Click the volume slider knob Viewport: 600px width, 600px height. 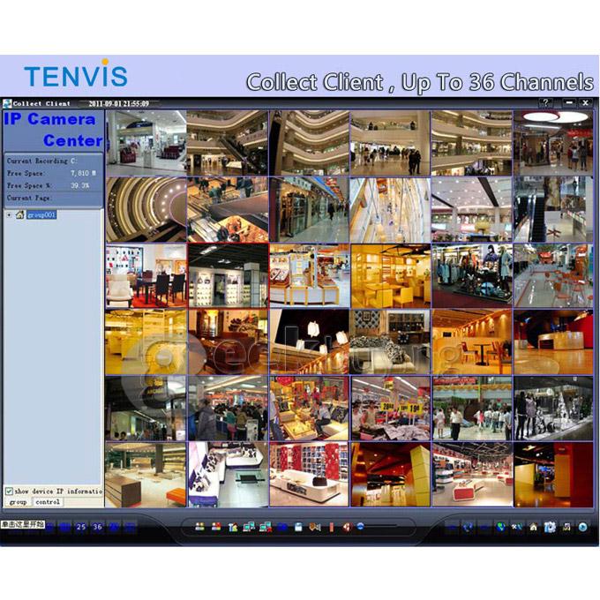pyautogui.click(x=361, y=526)
